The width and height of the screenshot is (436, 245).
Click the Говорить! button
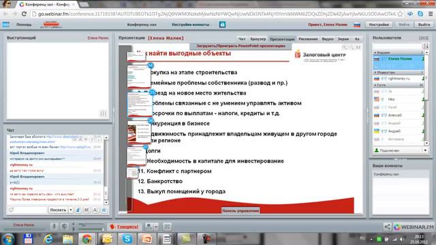click(x=125, y=227)
